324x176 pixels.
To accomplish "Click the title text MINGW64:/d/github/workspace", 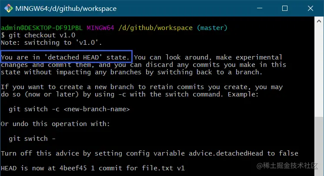I will point(66,9).
